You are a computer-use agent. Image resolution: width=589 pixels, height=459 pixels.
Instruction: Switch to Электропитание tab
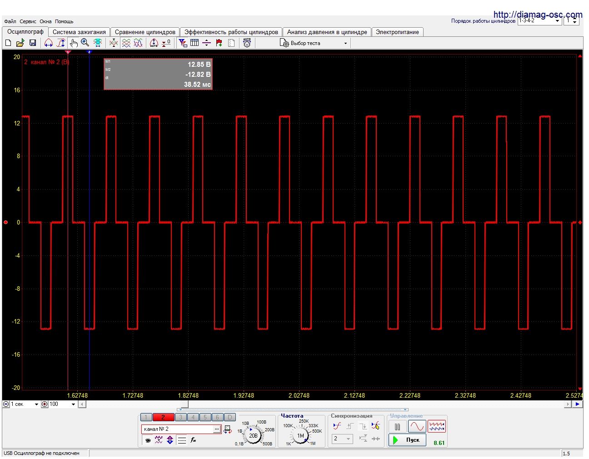397,32
